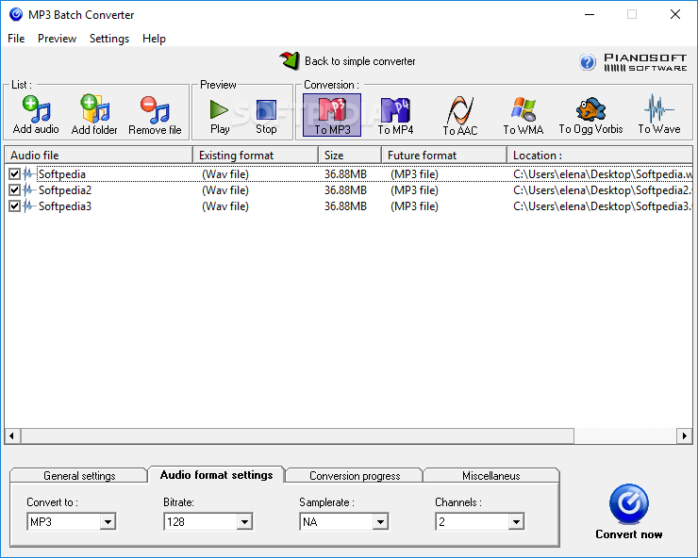The width and height of the screenshot is (698, 558).
Task: Sort by Size column header
Action: (350, 156)
